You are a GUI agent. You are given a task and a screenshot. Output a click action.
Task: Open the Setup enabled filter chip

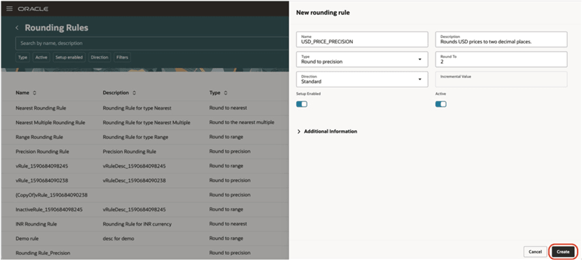coord(69,57)
